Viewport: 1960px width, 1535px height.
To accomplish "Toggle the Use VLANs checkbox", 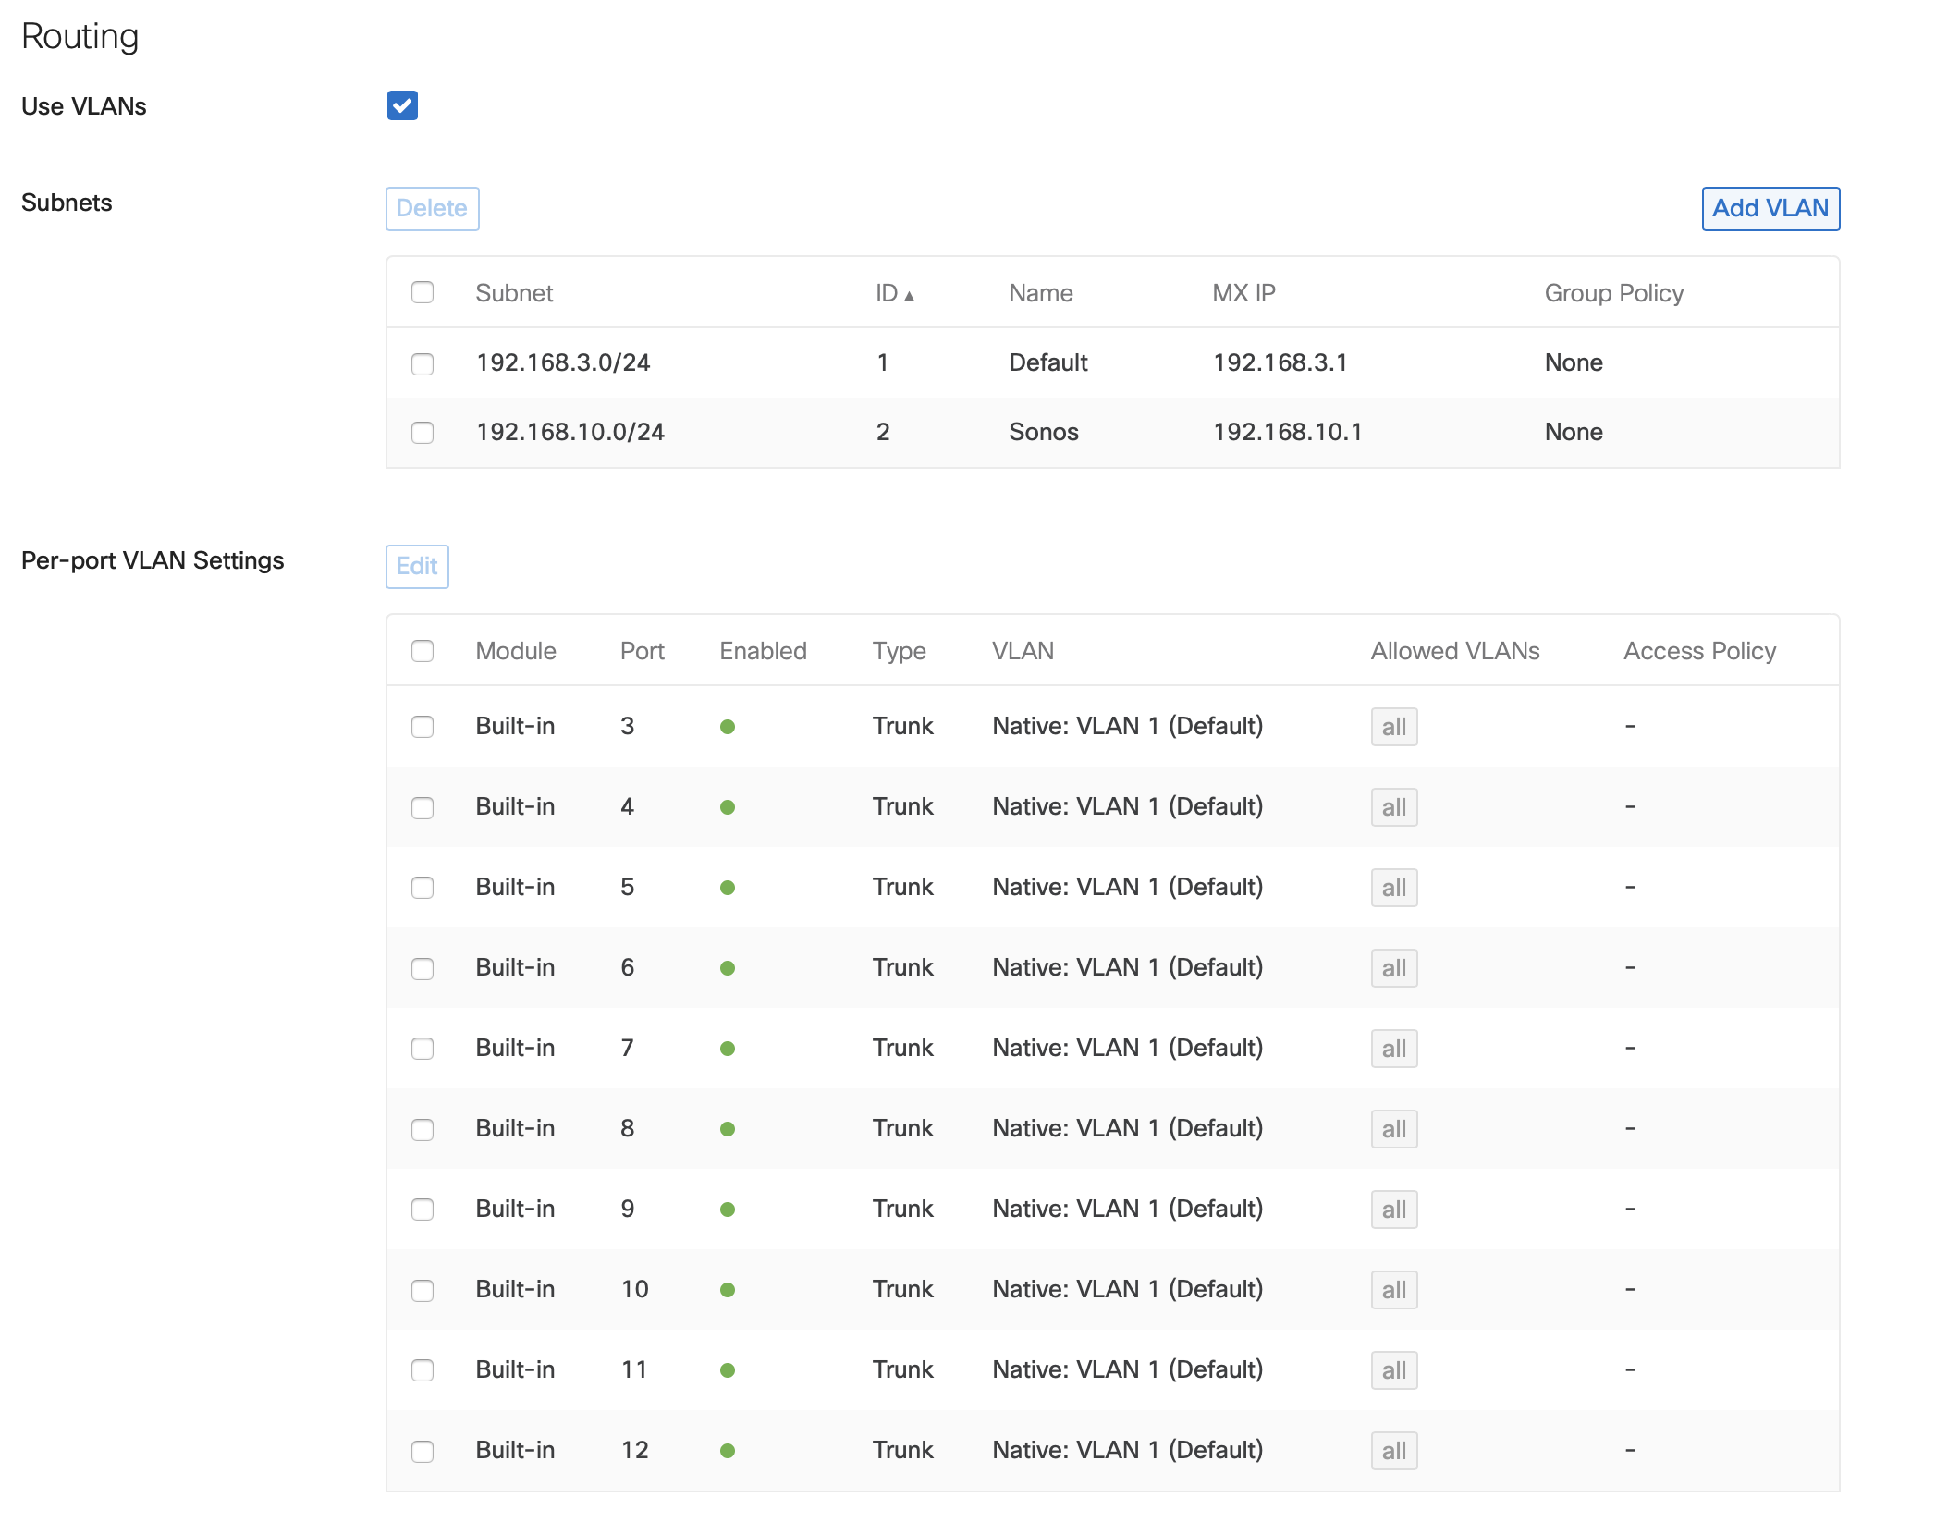I will [x=401, y=106].
